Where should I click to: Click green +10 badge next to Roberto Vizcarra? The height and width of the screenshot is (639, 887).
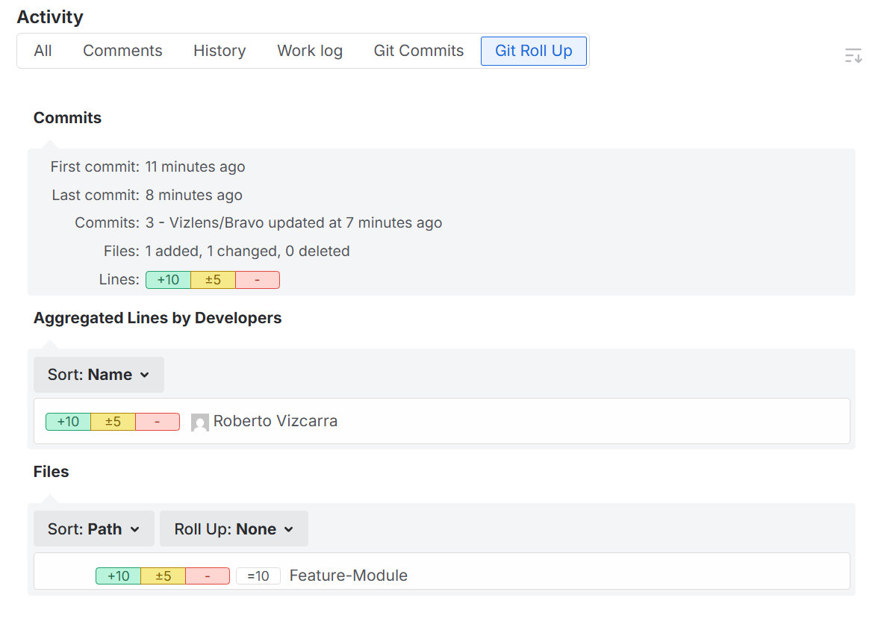pyautogui.click(x=68, y=422)
